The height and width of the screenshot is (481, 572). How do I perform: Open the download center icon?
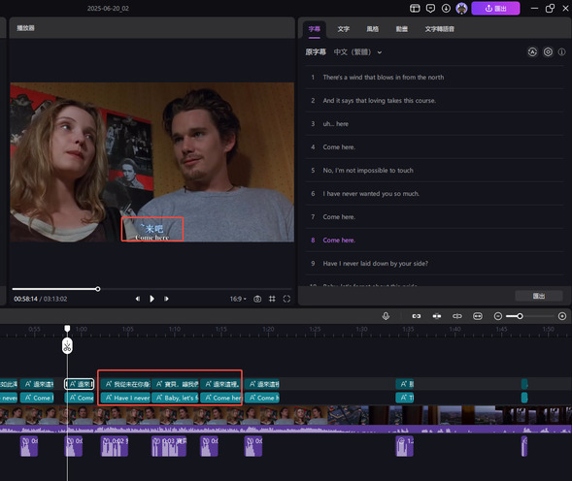(x=446, y=9)
